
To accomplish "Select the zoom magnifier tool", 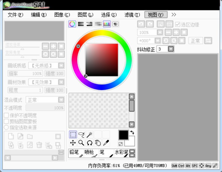I will click(x=81, y=143).
